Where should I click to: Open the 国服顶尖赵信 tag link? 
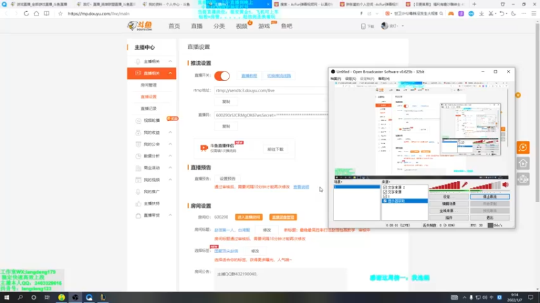point(226,251)
